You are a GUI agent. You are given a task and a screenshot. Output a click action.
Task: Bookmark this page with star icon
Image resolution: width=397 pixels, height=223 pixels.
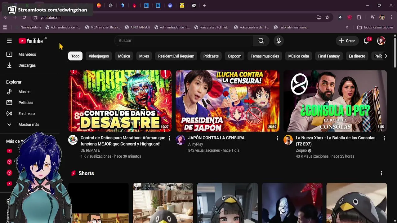(x=327, y=17)
